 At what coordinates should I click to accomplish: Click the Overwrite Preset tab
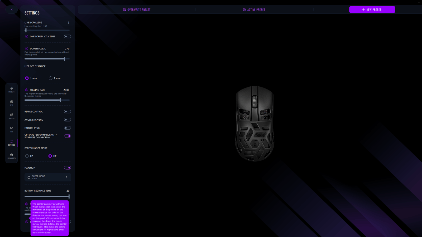coord(137,10)
